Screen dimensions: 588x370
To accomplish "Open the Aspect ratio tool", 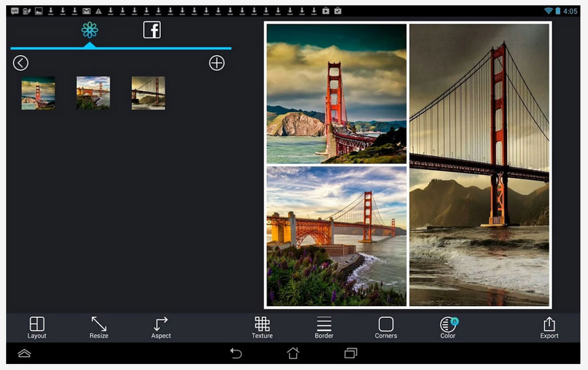I will pyautogui.click(x=161, y=327).
